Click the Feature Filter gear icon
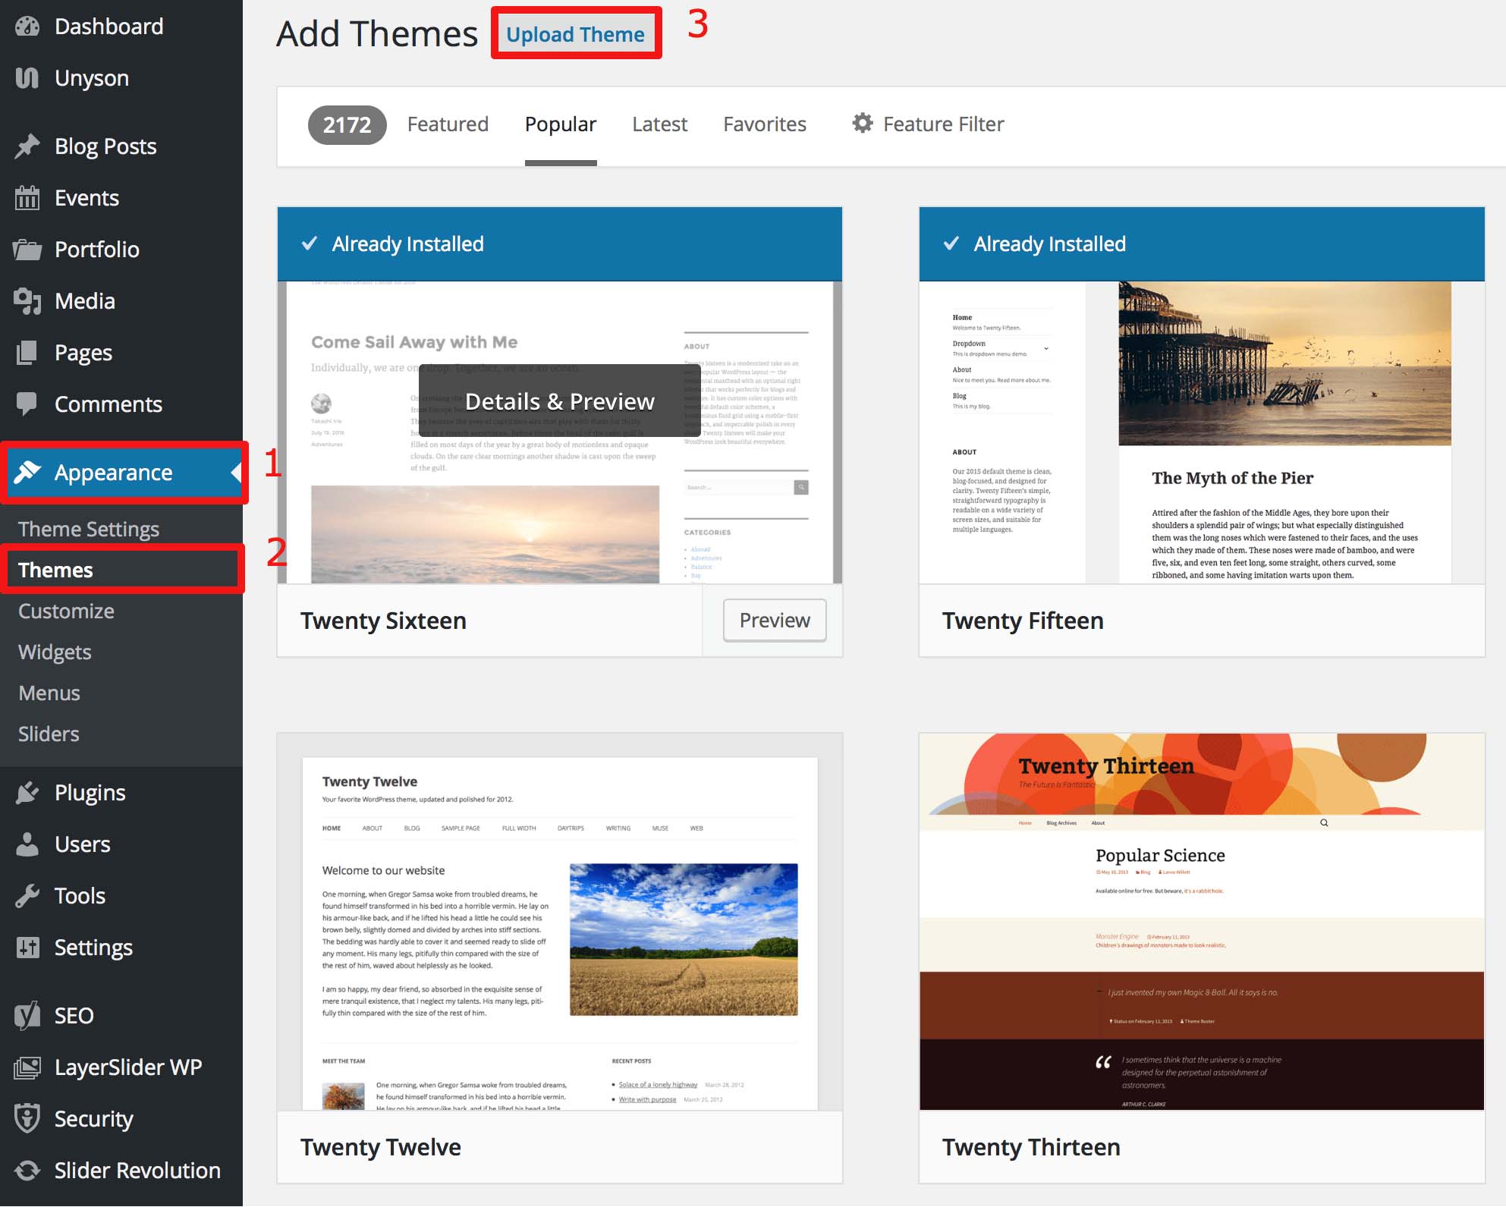This screenshot has height=1207, width=1506. click(x=863, y=123)
